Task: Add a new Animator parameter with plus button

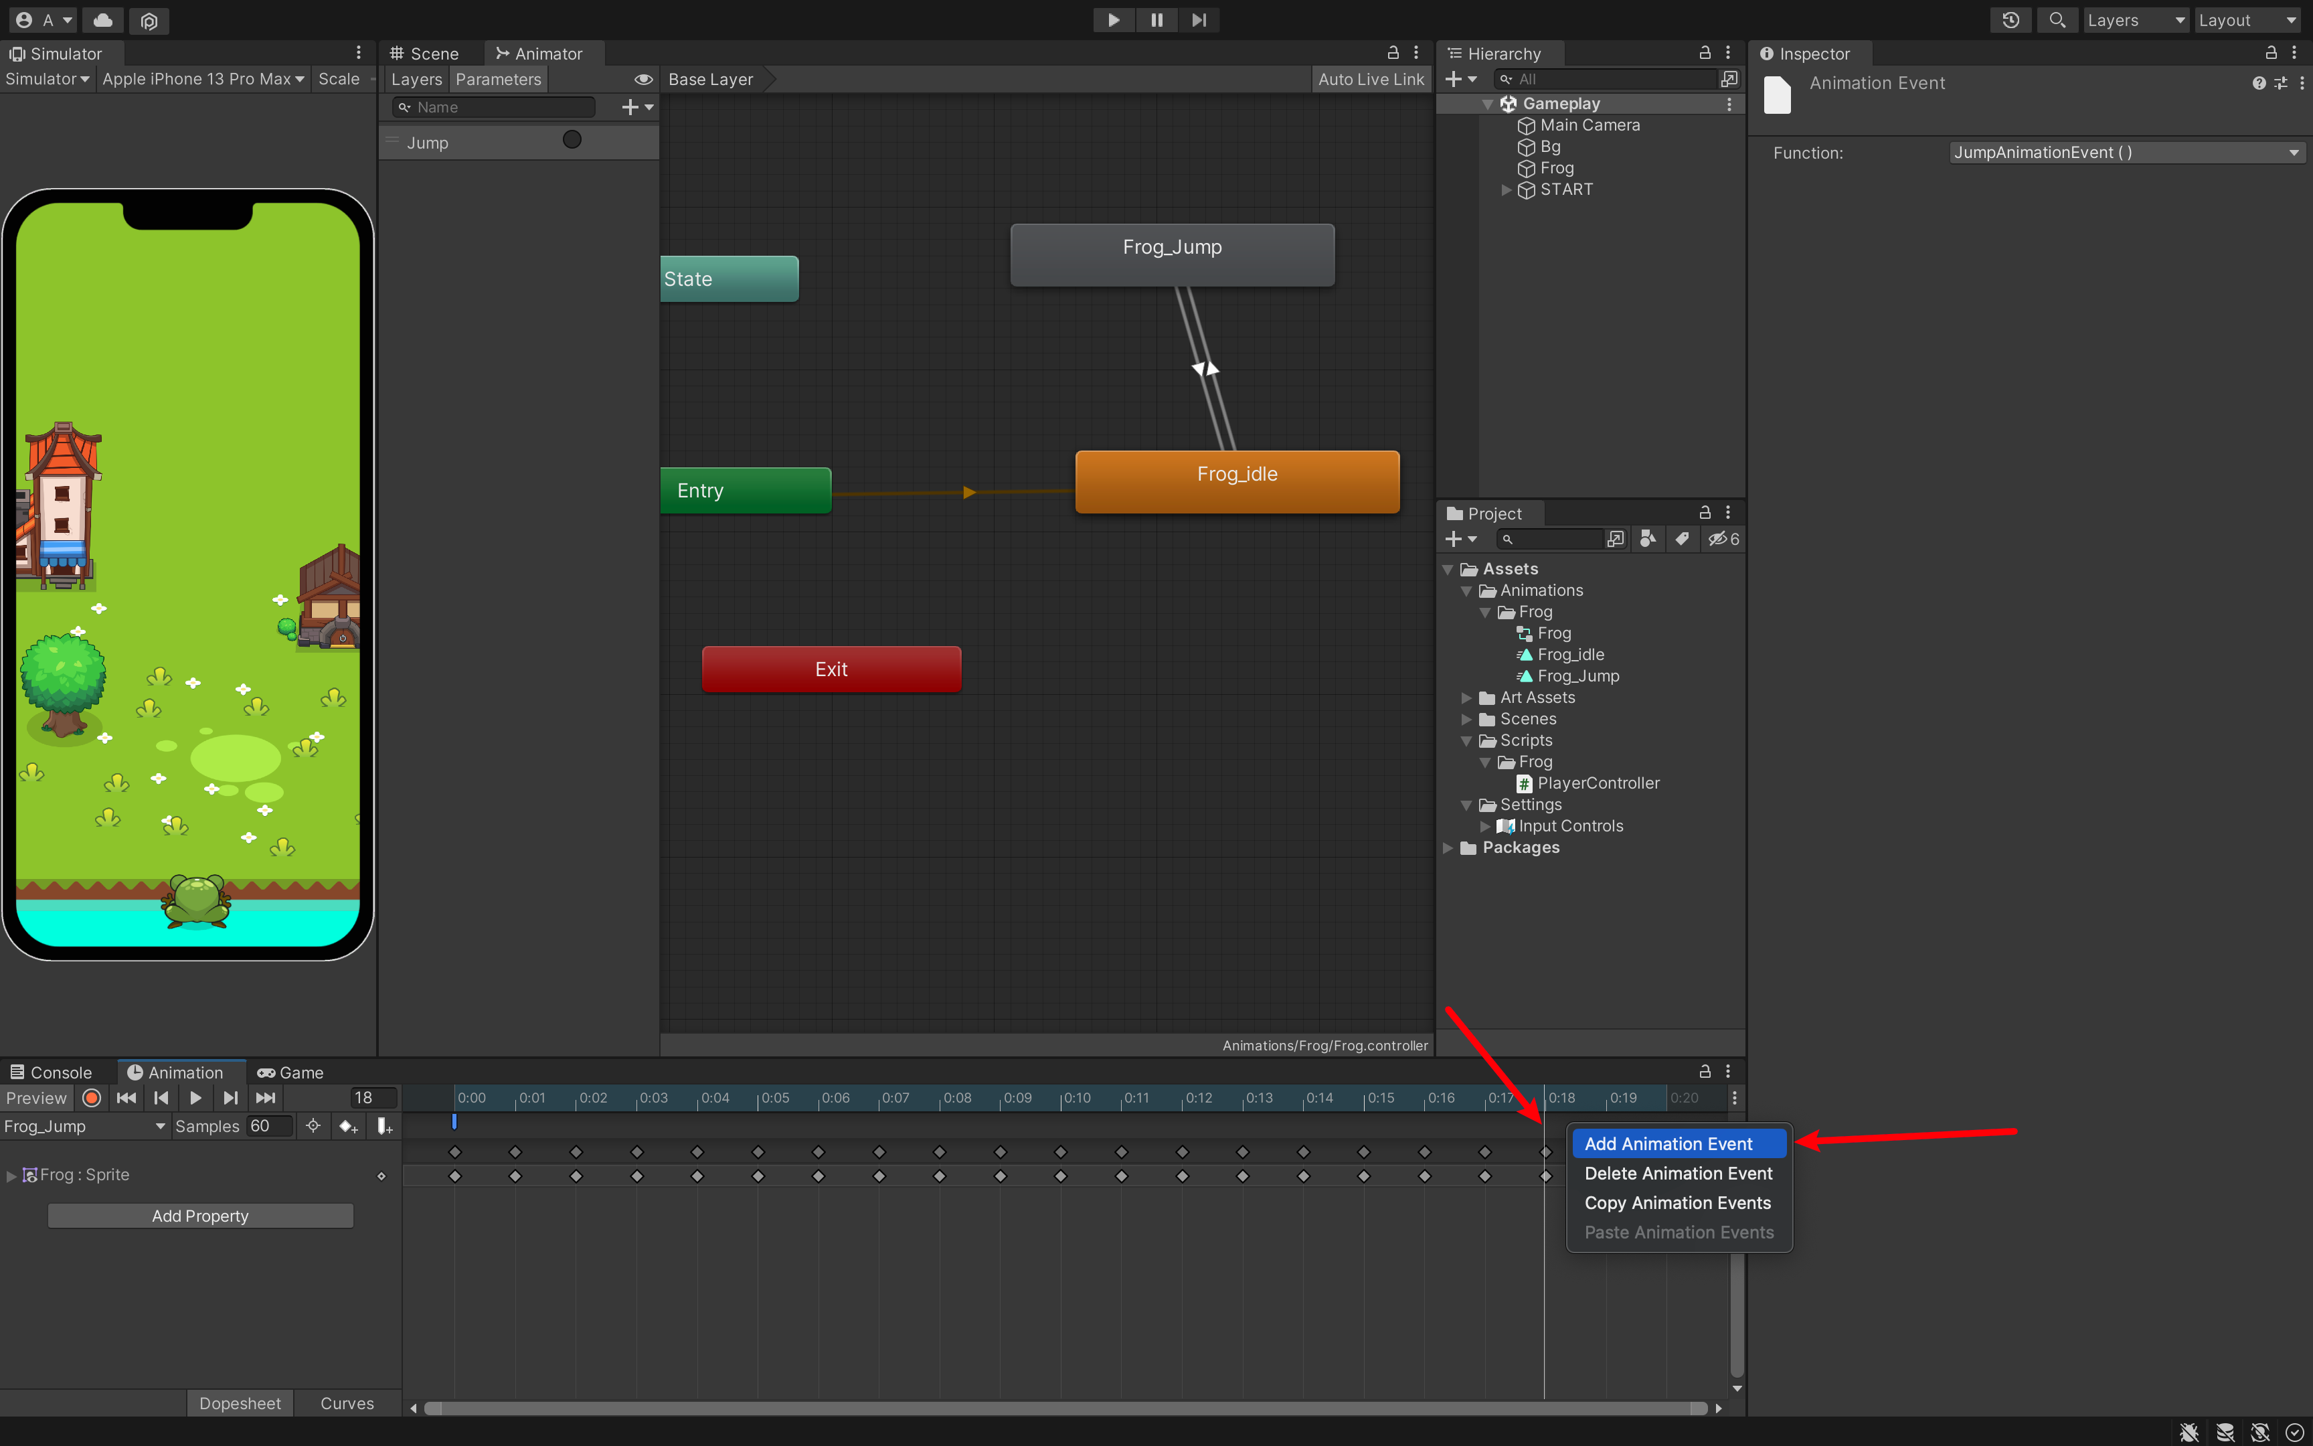Action: tap(638, 107)
